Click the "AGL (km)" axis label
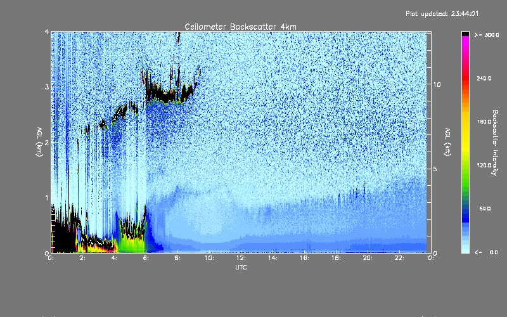507x317 pixels. tap(39, 142)
